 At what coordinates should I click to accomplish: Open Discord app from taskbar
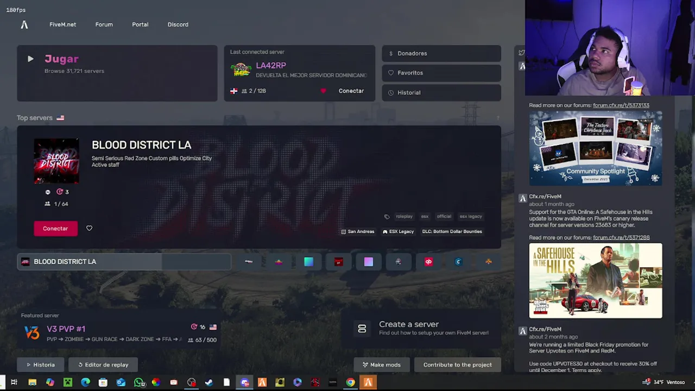[244, 382]
